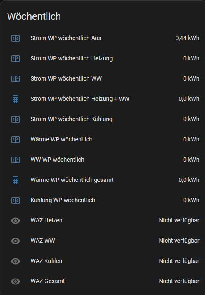Click the eye icon next to WAZ Kuhlen
Screen dimensions: 205x295
pyautogui.click(x=16, y=261)
